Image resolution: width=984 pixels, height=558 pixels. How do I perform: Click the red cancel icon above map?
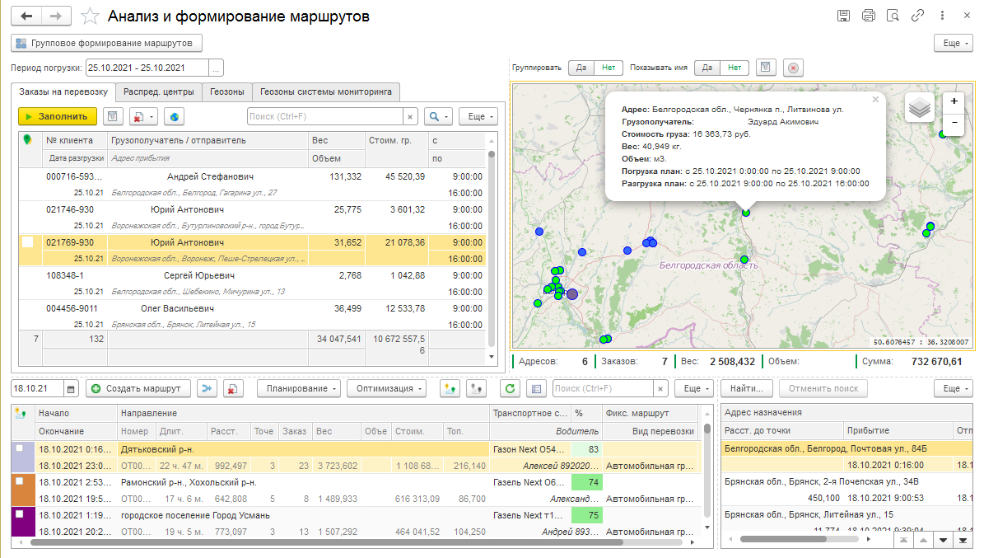(792, 68)
